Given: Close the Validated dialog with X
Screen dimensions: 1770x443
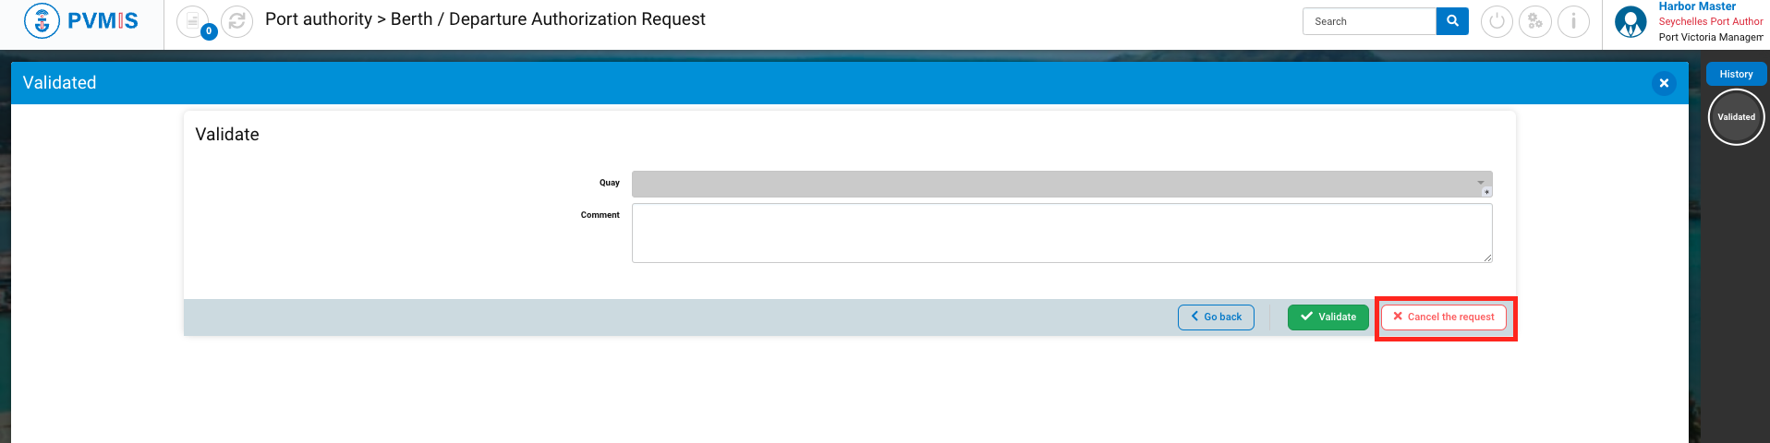Looking at the screenshot, I should coord(1664,83).
